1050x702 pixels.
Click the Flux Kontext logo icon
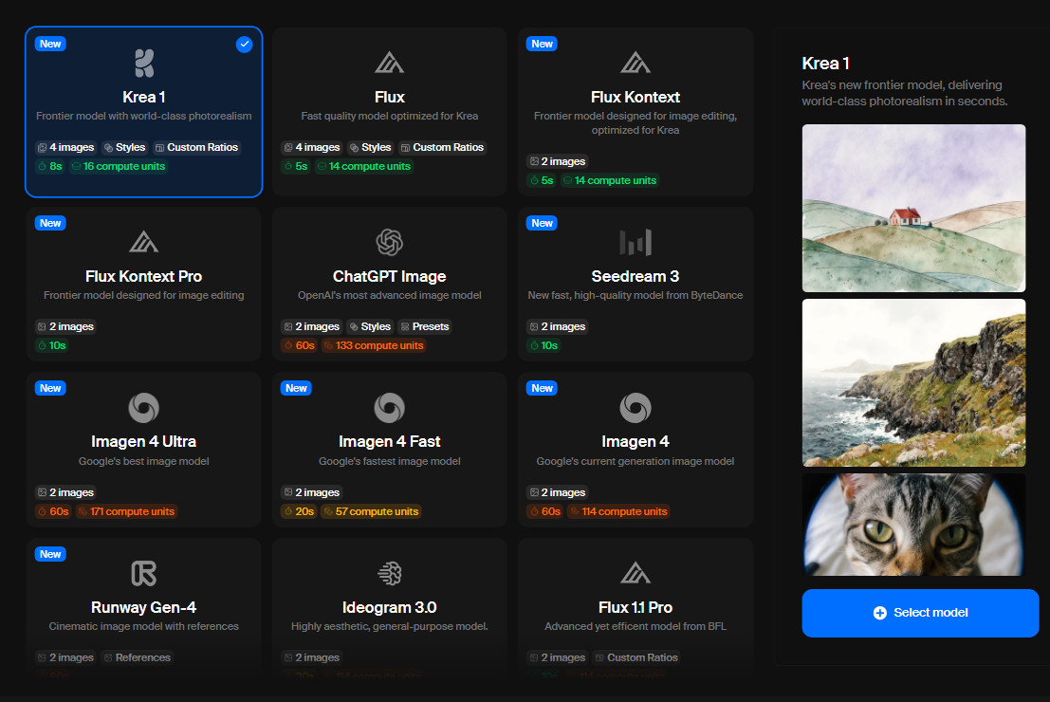tap(636, 63)
